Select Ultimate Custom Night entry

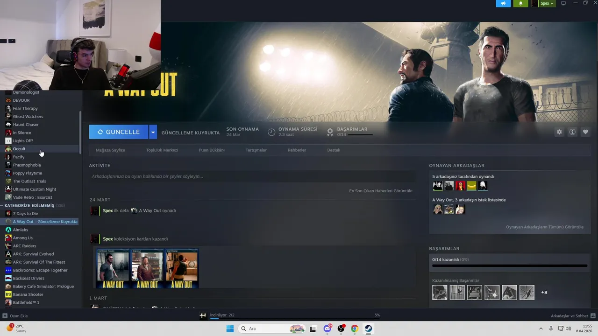(x=35, y=189)
